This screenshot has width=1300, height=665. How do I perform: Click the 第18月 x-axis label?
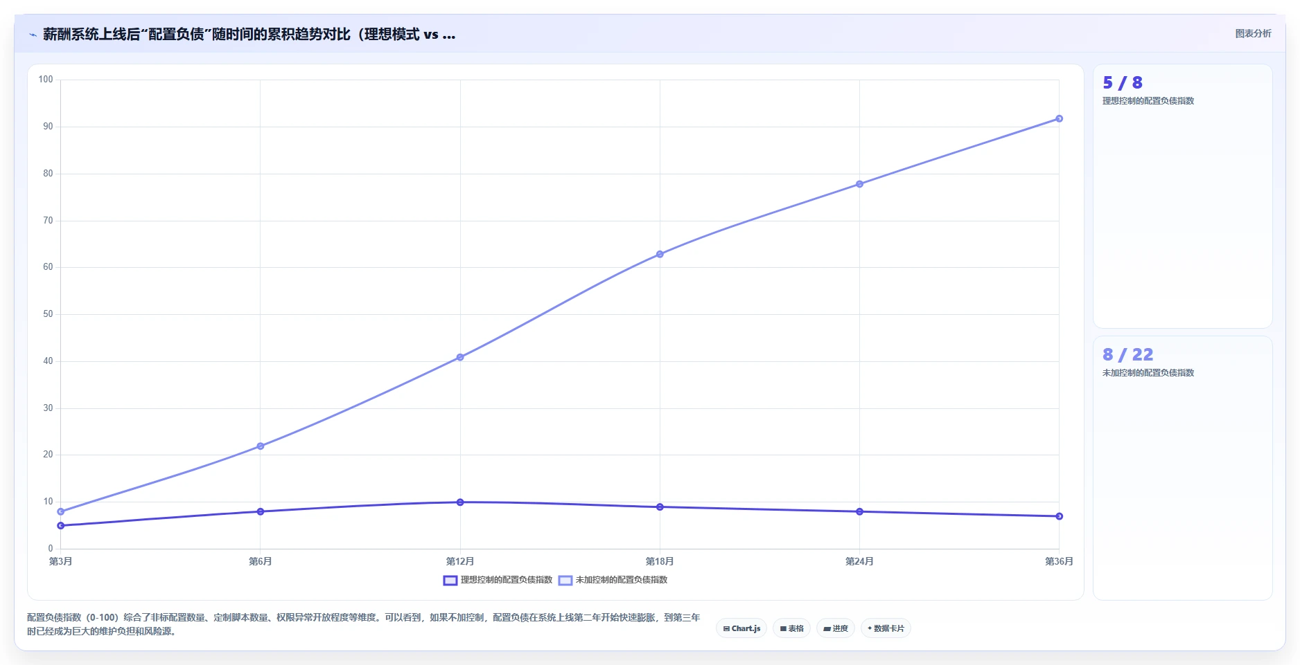click(660, 561)
